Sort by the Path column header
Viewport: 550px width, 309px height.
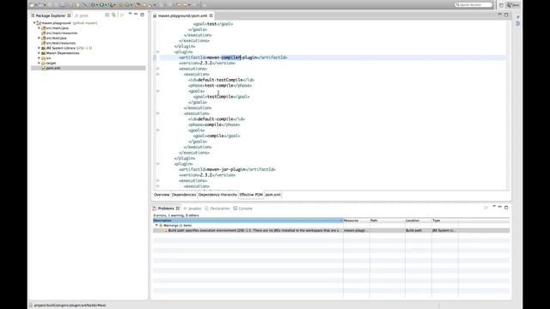coord(388,221)
